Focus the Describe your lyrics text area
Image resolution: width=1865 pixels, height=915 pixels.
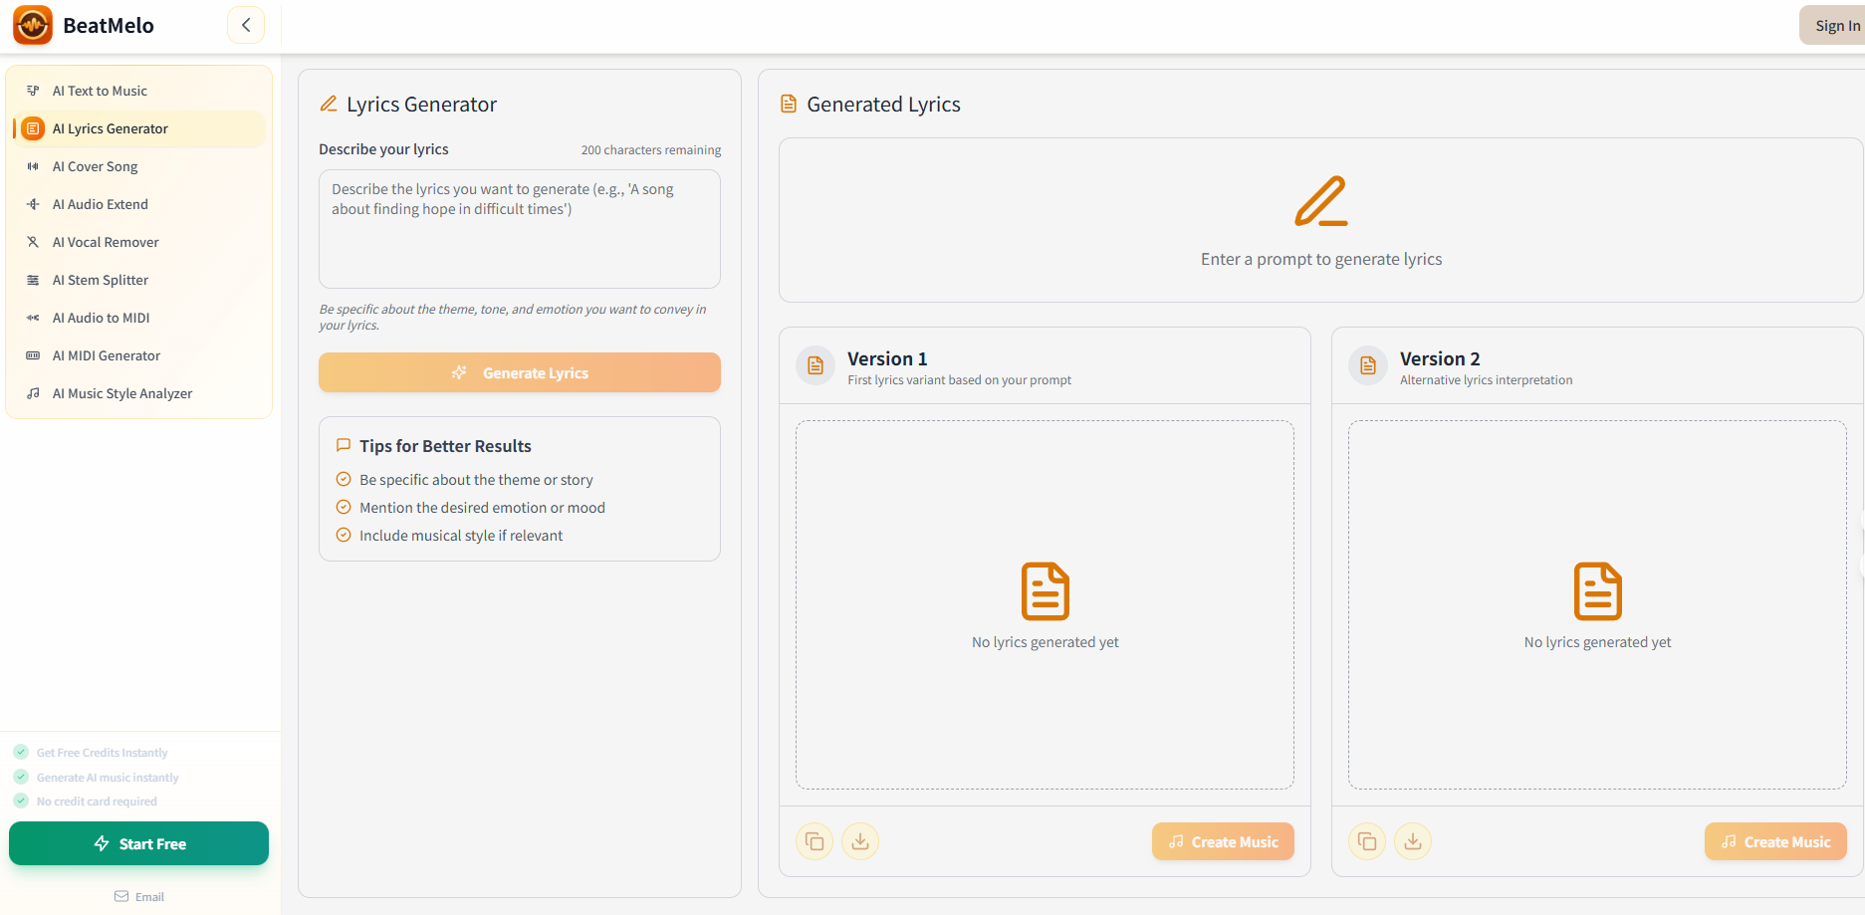pyautogui.click(x=520, y=229)
